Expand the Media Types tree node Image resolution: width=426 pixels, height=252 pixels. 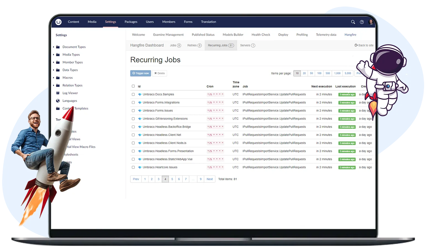pos(54,55)
